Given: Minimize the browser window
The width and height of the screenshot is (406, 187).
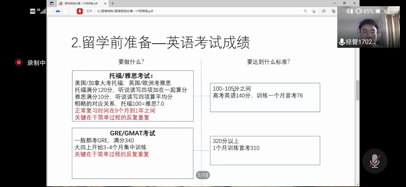Looking at the screenshot, I should (334, 3).
